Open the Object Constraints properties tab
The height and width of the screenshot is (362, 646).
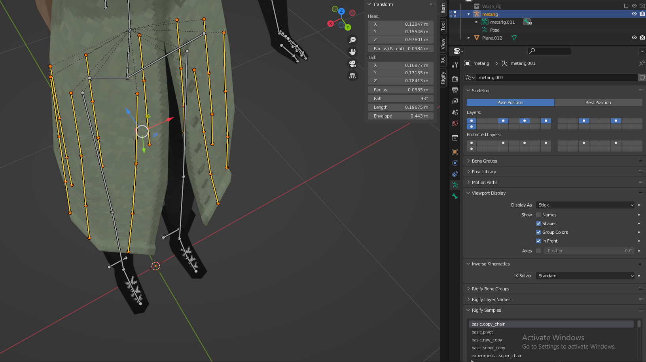point(455,174)
